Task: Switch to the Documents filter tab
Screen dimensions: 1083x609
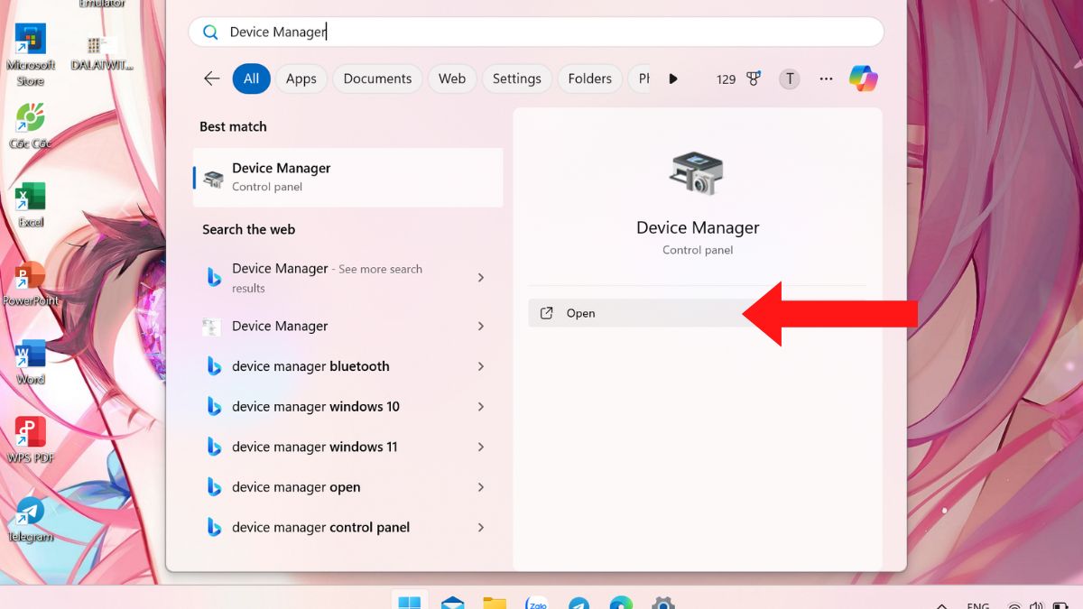Action: 377,78
